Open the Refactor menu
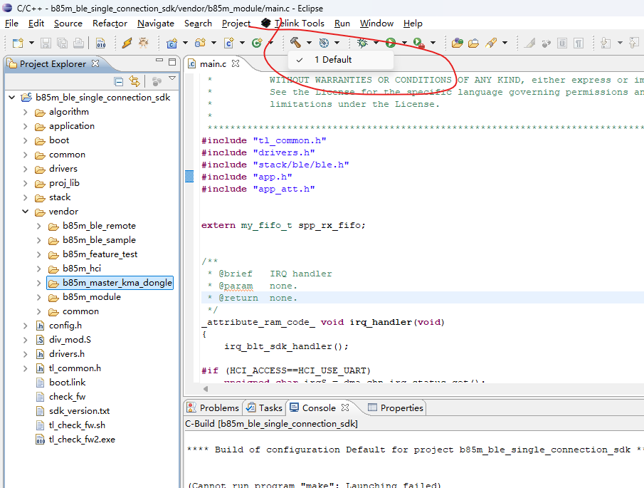The image size is (644, 488). point(110,24)
